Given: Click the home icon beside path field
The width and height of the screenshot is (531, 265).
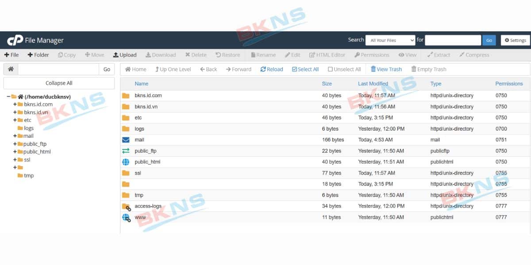Looking at the screenshot, I should 11,69.
